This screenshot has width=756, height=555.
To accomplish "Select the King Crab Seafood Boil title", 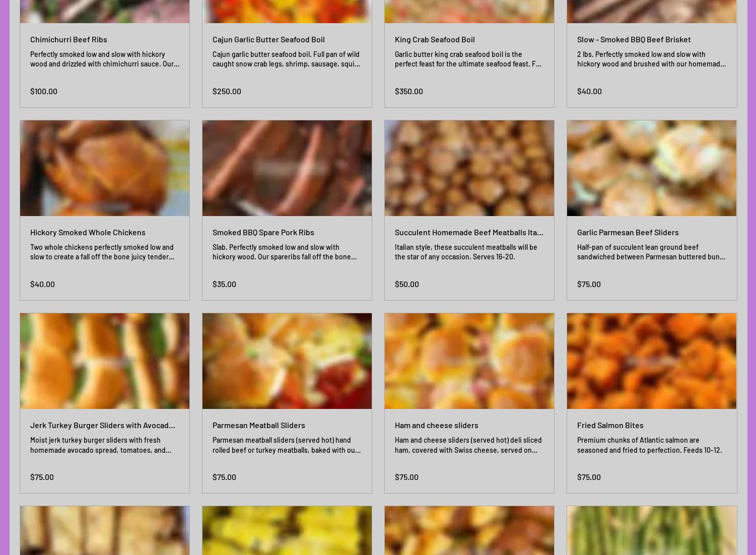I will pyautogui.click(x=435, y=39).
